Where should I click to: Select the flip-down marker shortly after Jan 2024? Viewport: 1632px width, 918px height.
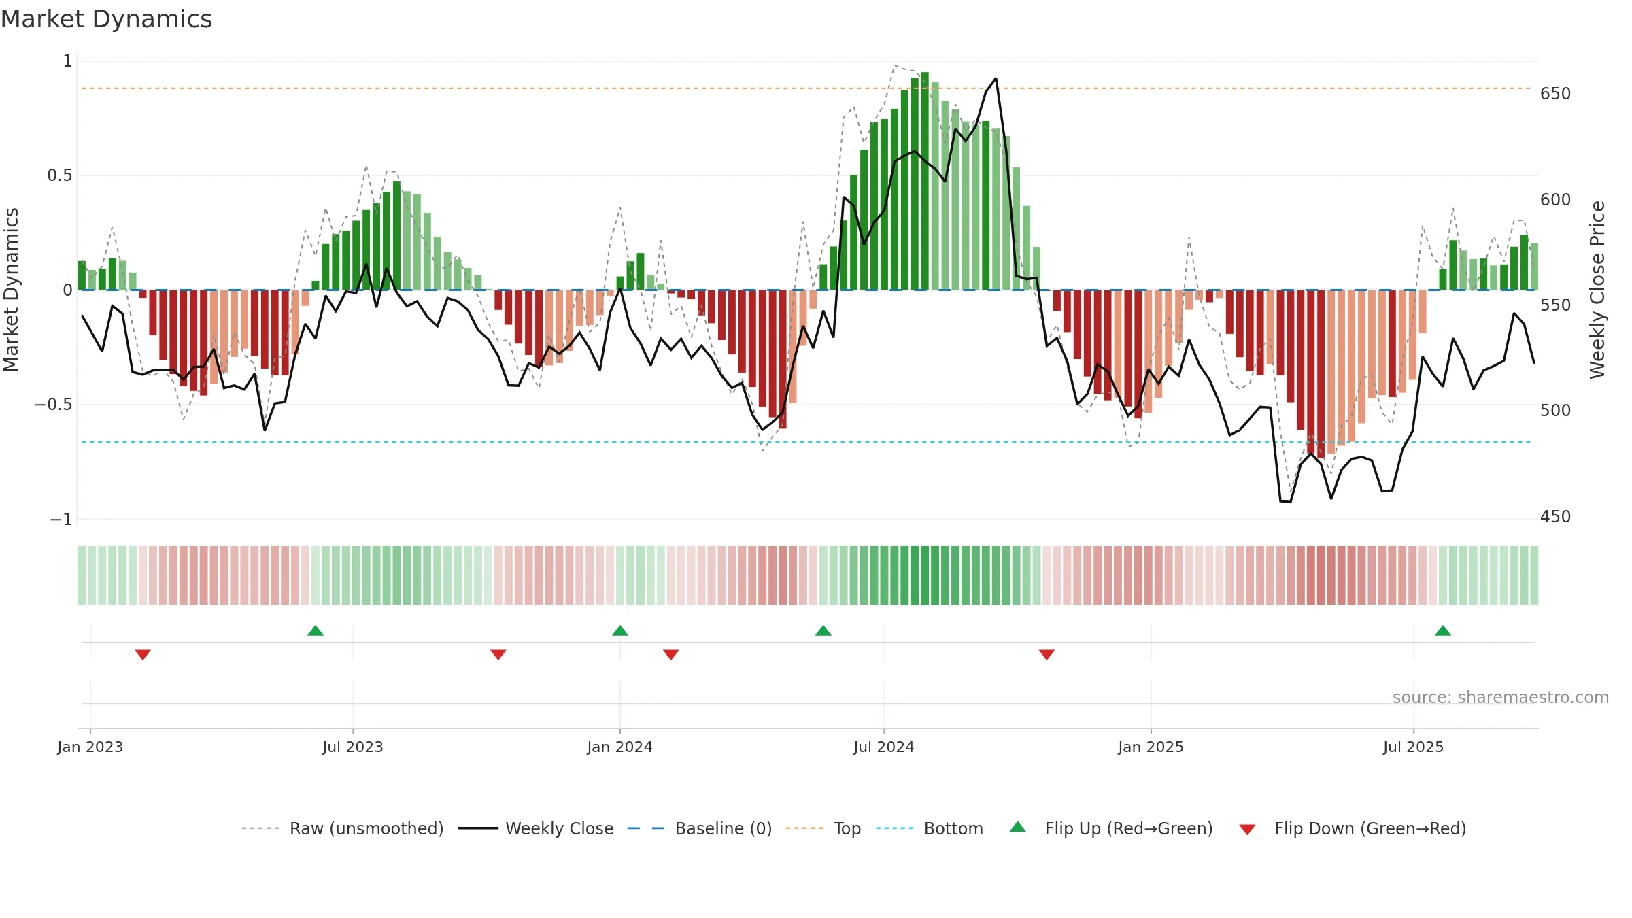(671, 654)
